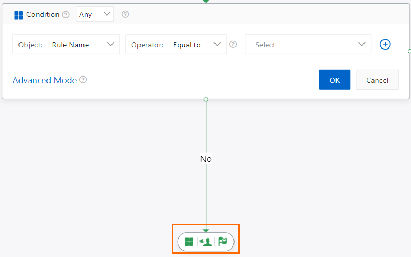The image size is (411, 257).
Task: Click the notify person icon in bottom node
Action: [x=205, y=242]
